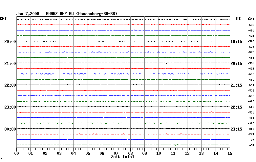
Task: Click the UTC time label '23:15'
Action: [x=236, y=129]
